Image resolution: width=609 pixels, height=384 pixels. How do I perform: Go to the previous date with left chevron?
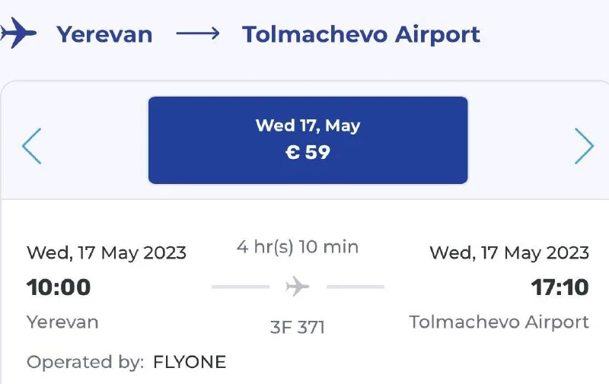[x=31, y=146]
